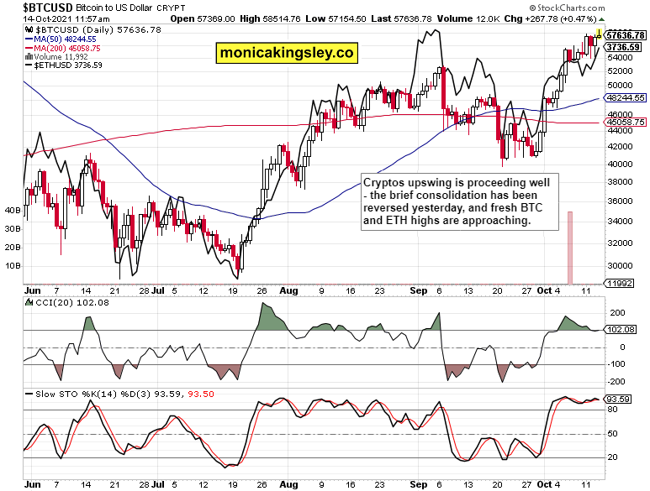Image resolution: width=650 pixels, height=491 pixels.
Task: Click the red 45058.75 price axis tag
Action: pyautogui.click(x=626, y=123)
